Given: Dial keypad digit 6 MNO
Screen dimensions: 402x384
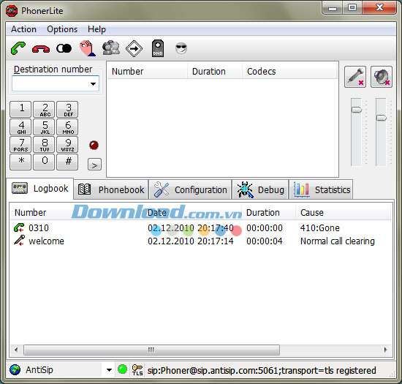Looking at the screenshot, I should pyautogui.click(x=67, y=127).
